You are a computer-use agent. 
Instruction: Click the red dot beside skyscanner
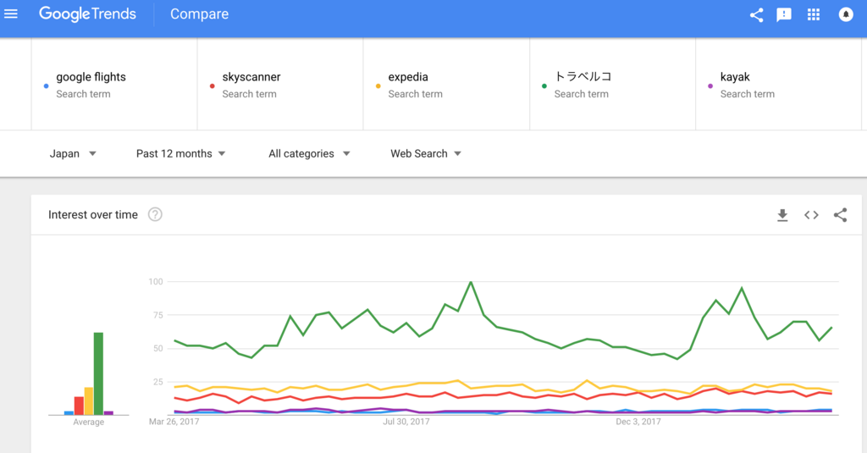(x=212, y=86)
